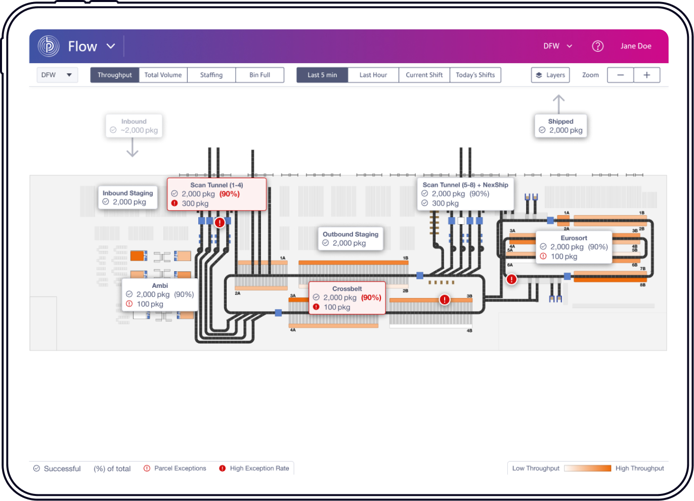Click the red alert marker under Scan Tunnel (1-4)
The width and height of the screenshot is (694, 501).
coord(220,222)
